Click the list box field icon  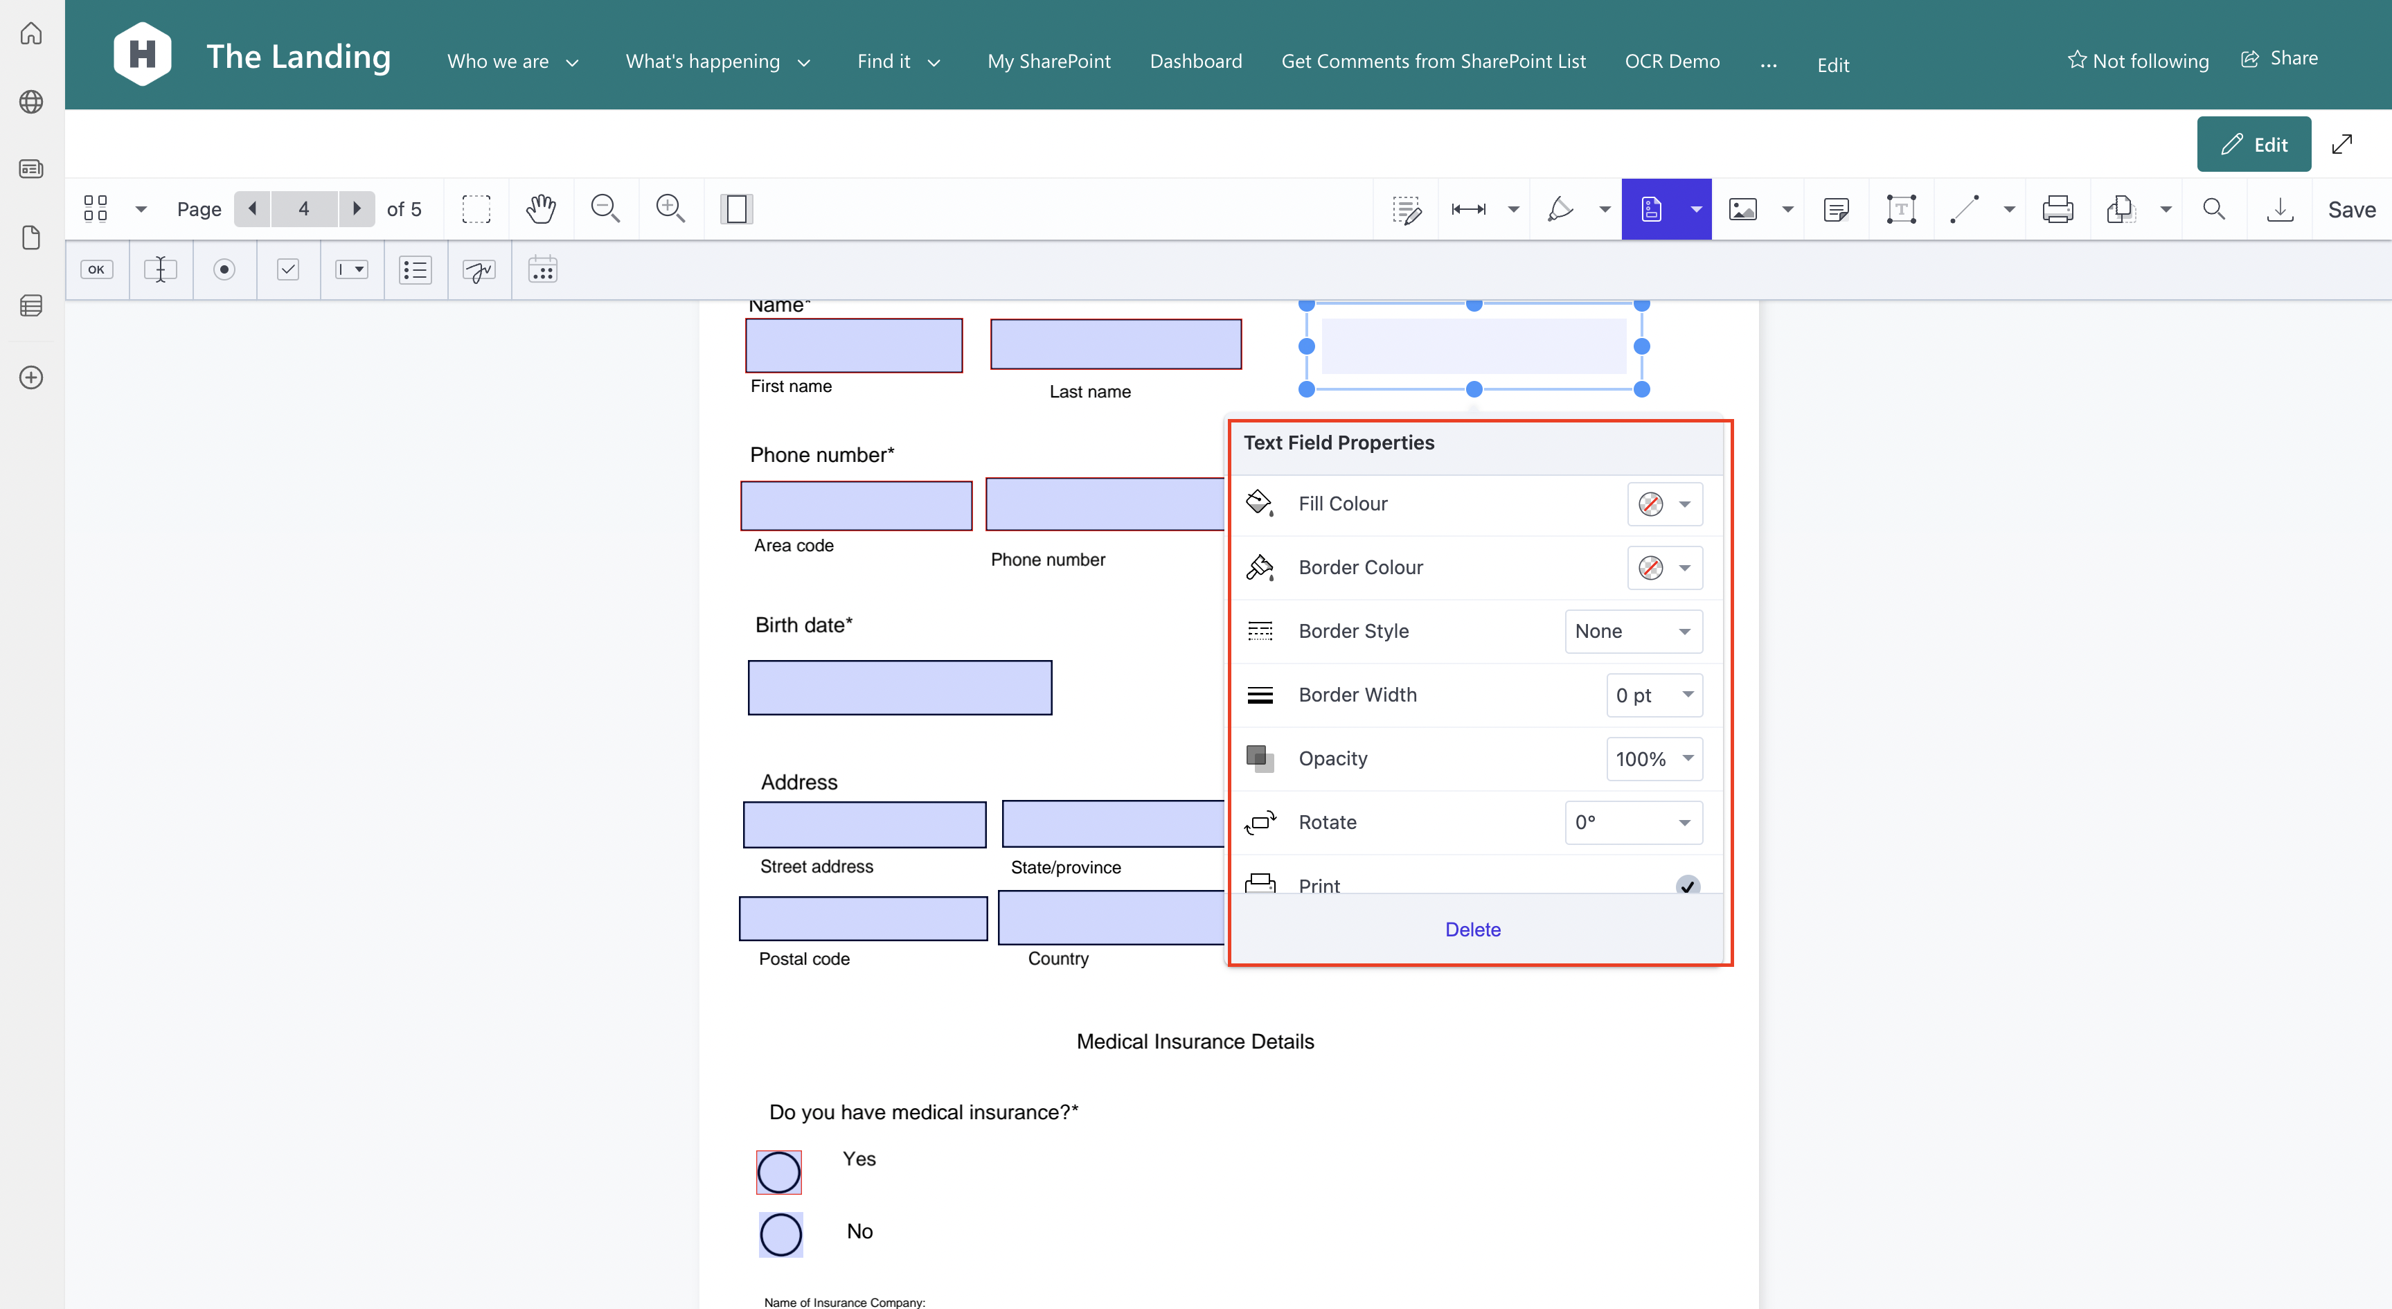point(415,270)
